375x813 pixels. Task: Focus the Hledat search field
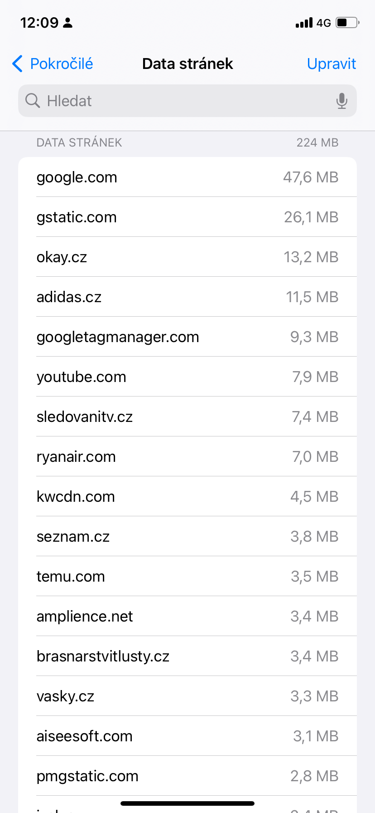181,101
